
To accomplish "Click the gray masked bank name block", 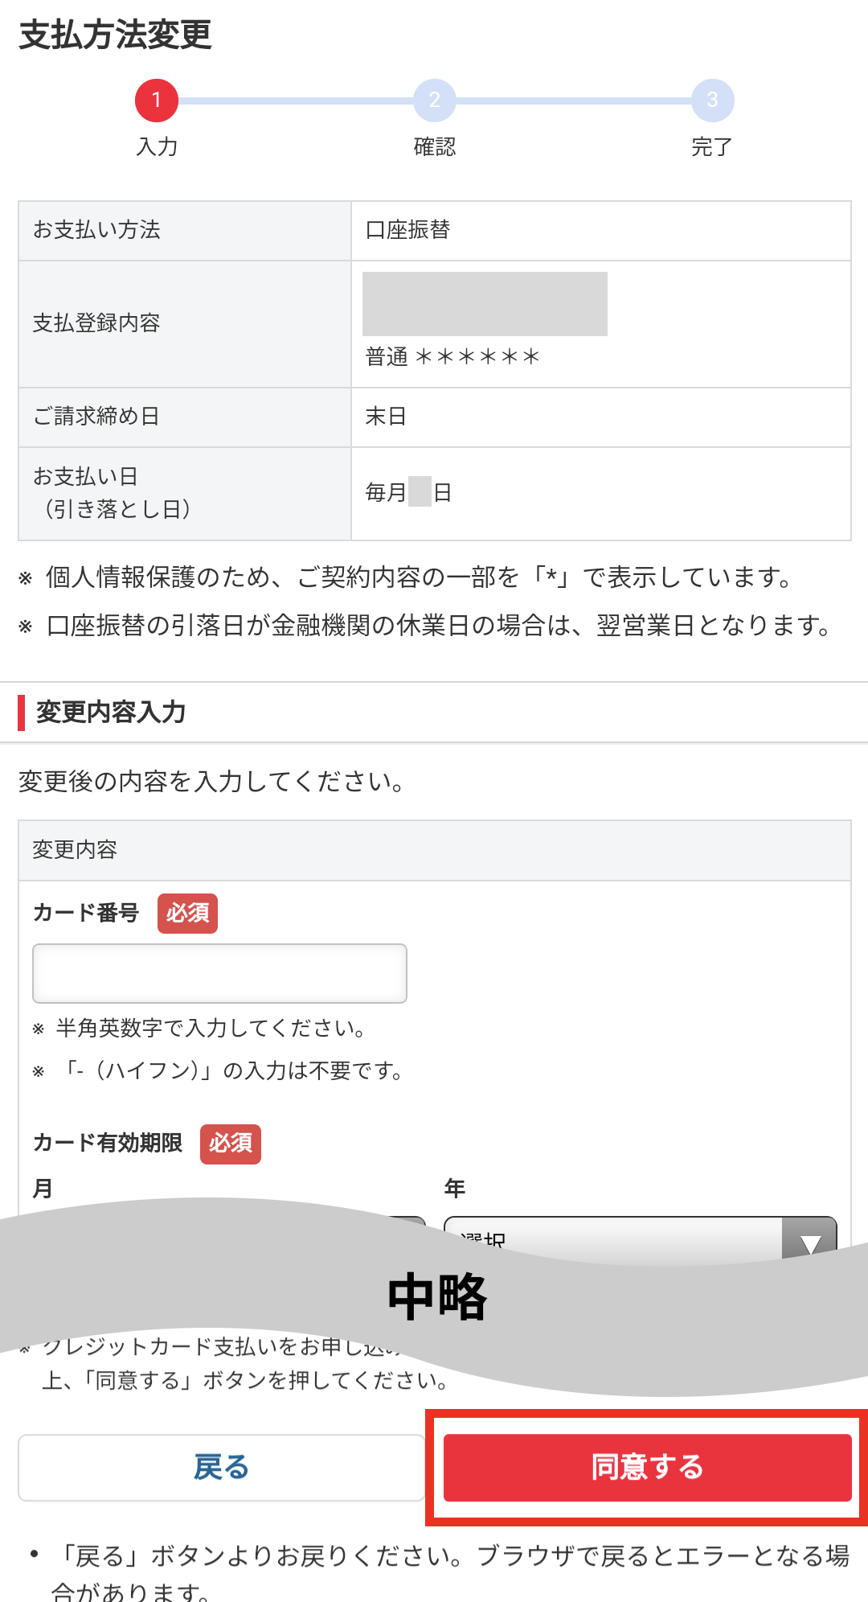I will point(485,304).
